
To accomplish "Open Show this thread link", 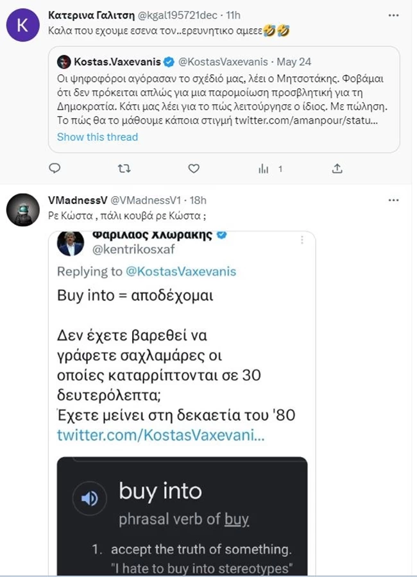I will (98, 137).
